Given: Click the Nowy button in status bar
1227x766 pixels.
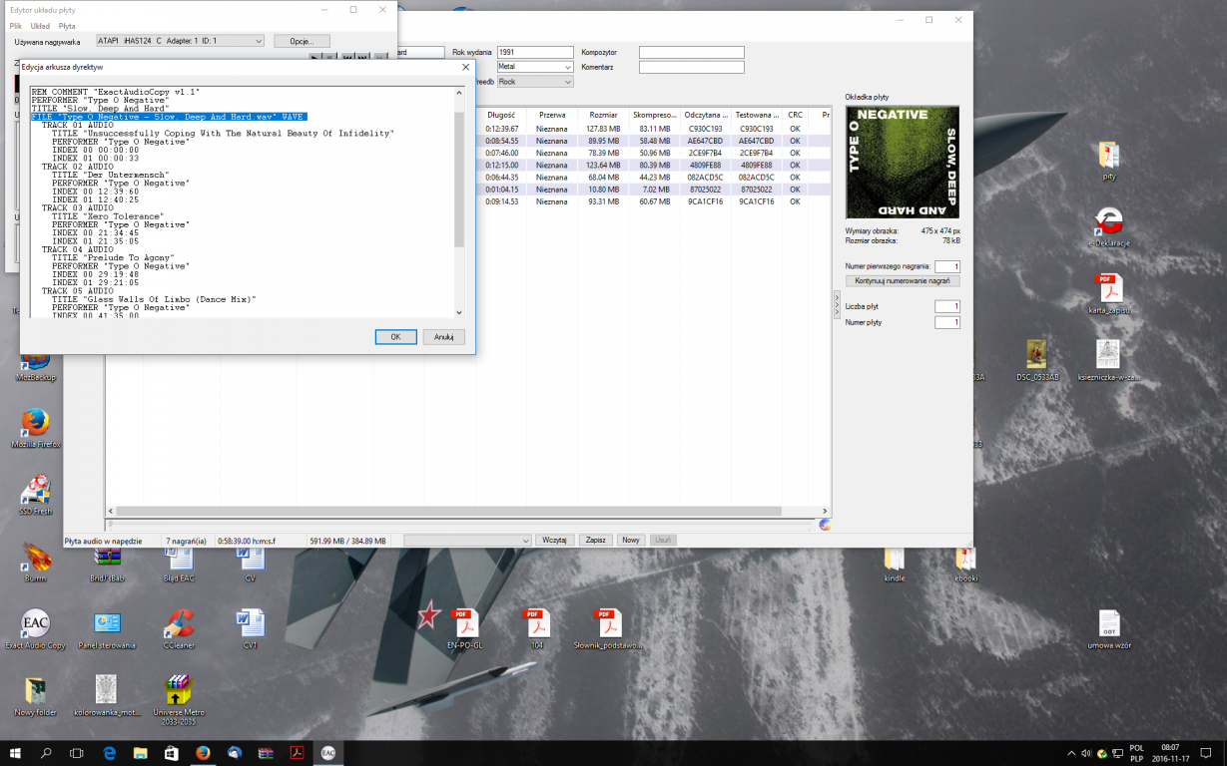Looking at the screenshot, I should click(x=630, y=540).
